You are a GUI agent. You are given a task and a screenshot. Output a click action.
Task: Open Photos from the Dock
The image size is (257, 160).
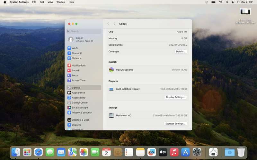84,152
